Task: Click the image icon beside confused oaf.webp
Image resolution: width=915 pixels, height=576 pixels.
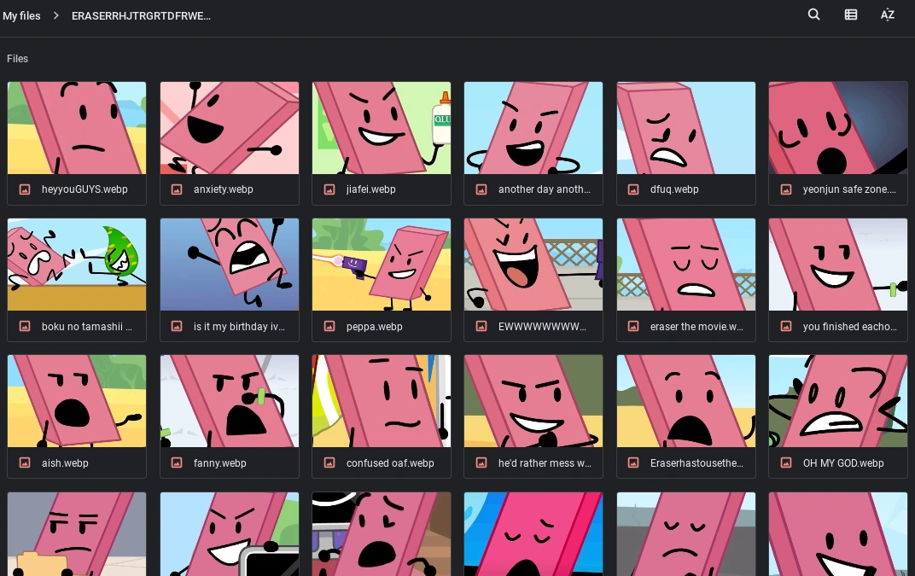Action: coord(329,463)
